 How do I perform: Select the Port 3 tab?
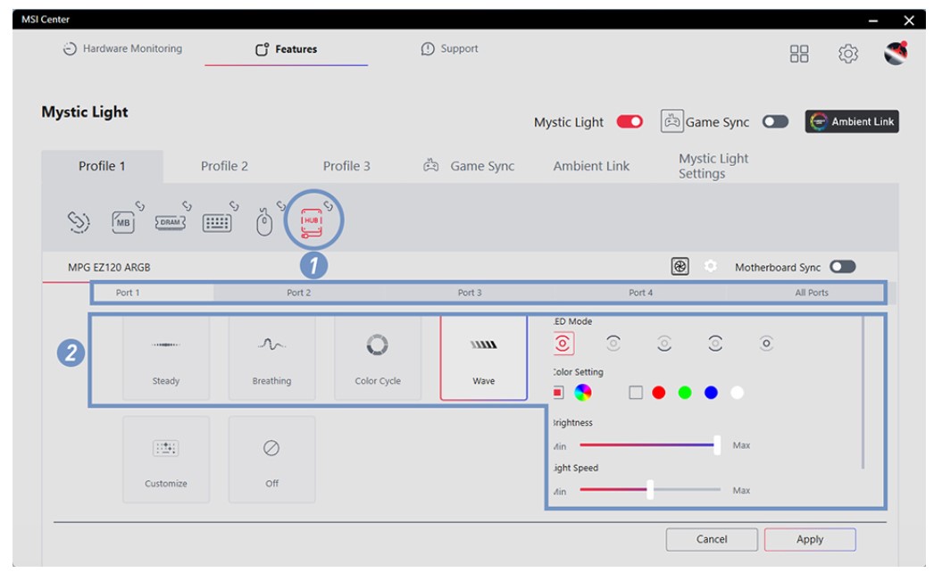[x=470, y=293]
